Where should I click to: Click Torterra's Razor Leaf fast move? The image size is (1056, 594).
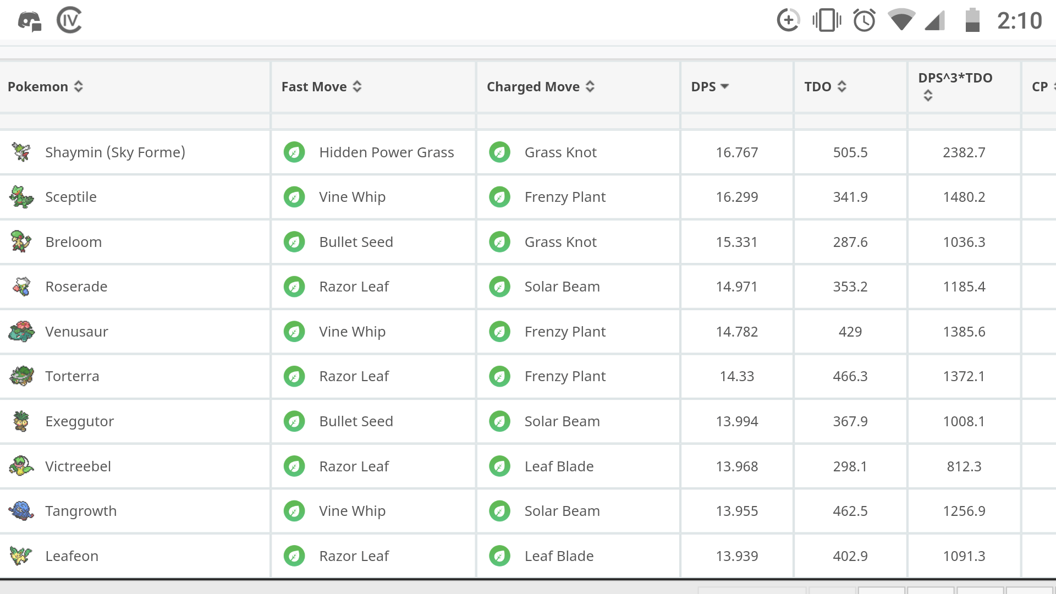(354, 376)
